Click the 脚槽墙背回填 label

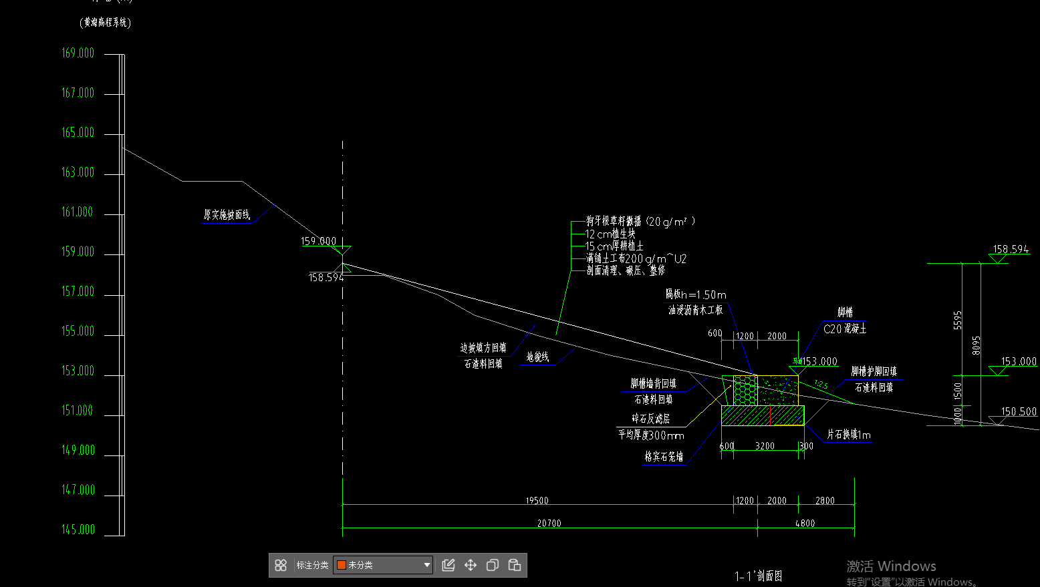point(654,383)
